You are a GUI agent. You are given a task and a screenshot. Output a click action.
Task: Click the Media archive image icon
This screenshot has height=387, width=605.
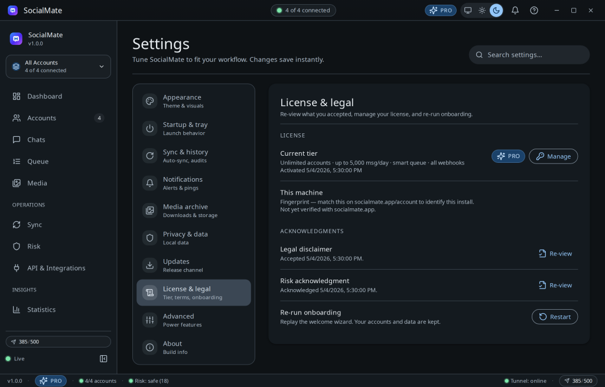[149, 211]
